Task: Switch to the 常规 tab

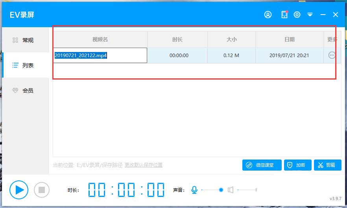Action: pyautogui.click(x=24, y=40)
